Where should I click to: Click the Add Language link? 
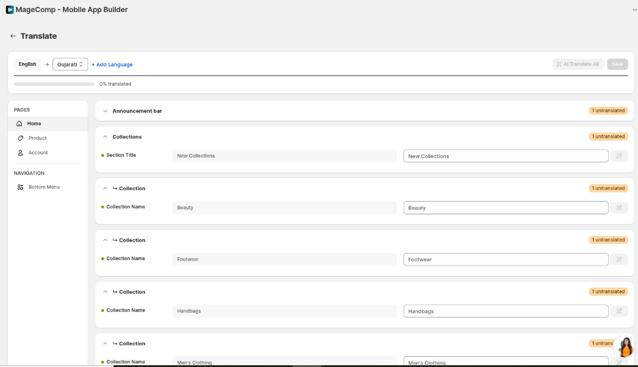(112, 65)
